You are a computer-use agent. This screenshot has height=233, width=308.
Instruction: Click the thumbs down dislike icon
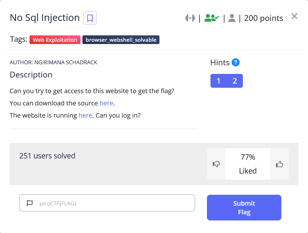tap(216, 164)
